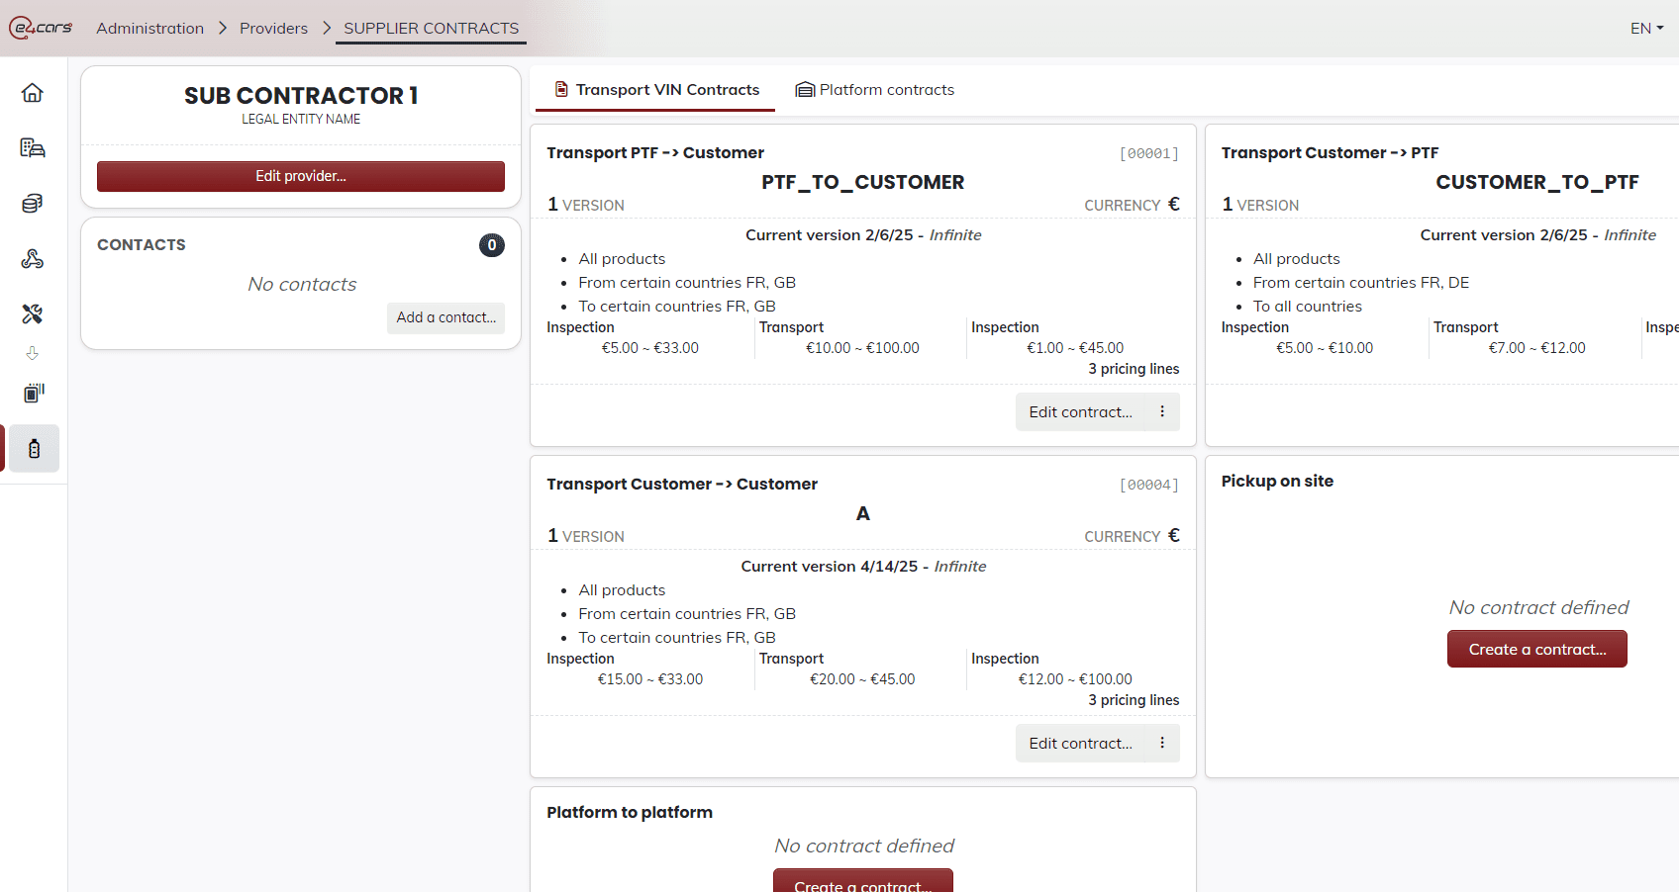The width and height of the screenshot is (1679, 892).
Task: Go to home via sidebar house icon
Action: (33, 93)
